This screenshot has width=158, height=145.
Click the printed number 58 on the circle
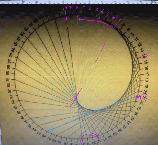tap(11, 55)
